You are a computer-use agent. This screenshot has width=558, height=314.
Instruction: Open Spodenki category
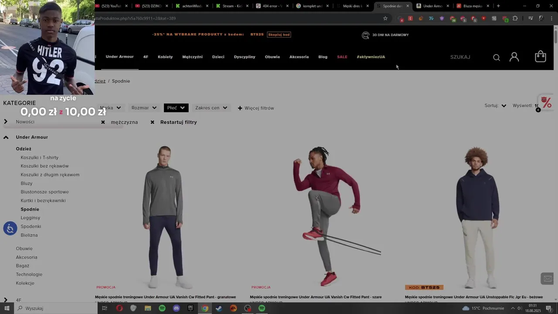[x=31, y=226]
